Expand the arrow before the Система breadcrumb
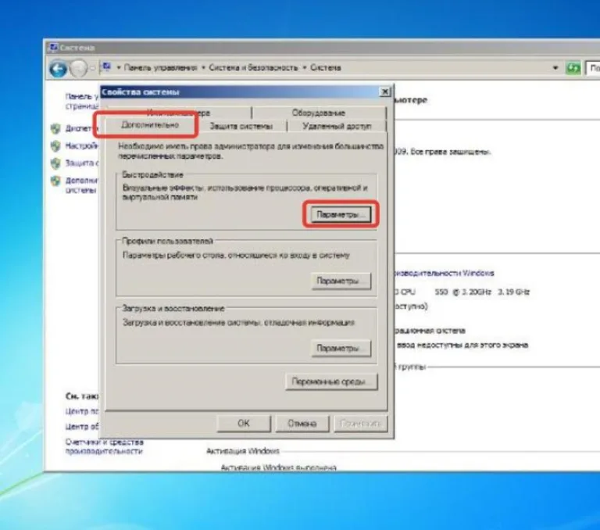The image size is (600, 530). [305, 68]
